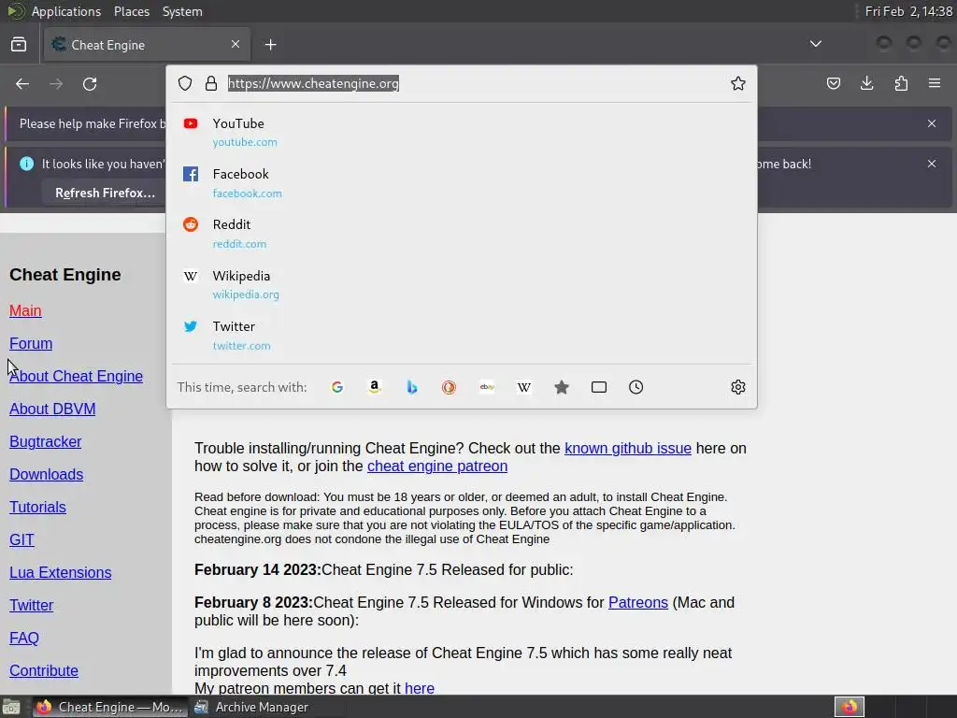This screenshot has height=718, width=957.
Task: Select the Wikipedia suggestion
Action: click(462, 284)
